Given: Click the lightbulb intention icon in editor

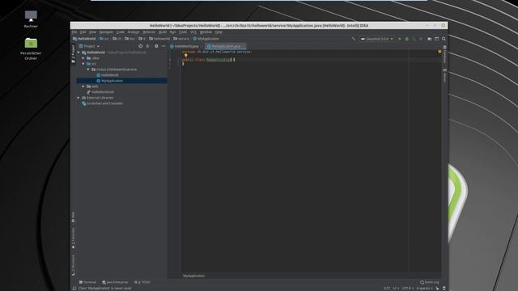Looking at the screenshot, I should click(185, 56).
